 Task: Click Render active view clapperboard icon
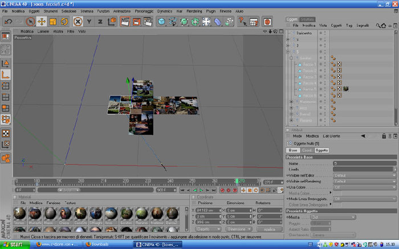click(x=125, y=22)
